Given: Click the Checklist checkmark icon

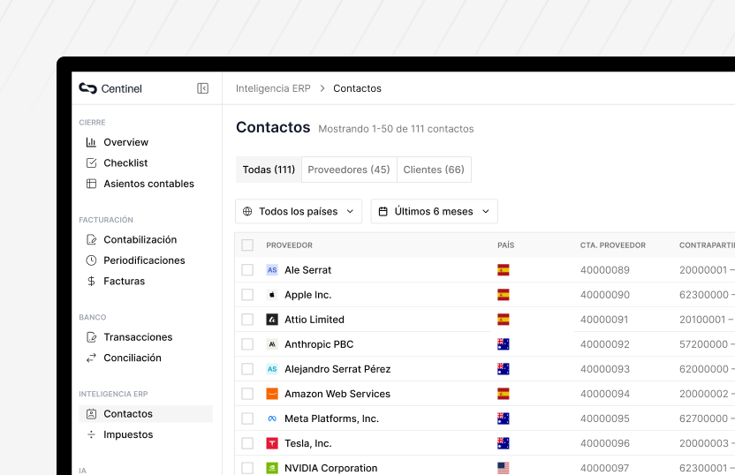Looking at the screenshot, I should (x=91, y=162).
